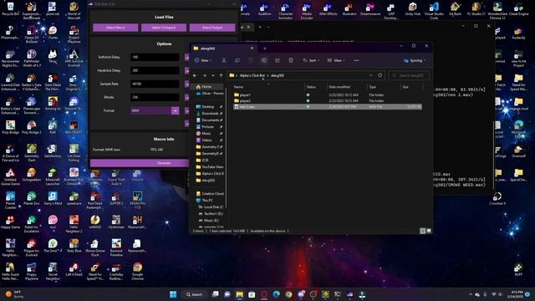This screenshot has width=535, height=301.
Task: Close the Explorer tab
Action: [252, 48]
